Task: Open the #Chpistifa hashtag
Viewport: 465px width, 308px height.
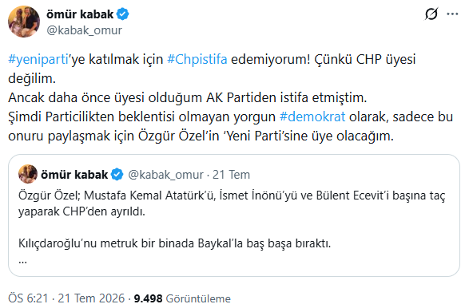Action: [197, 59]
